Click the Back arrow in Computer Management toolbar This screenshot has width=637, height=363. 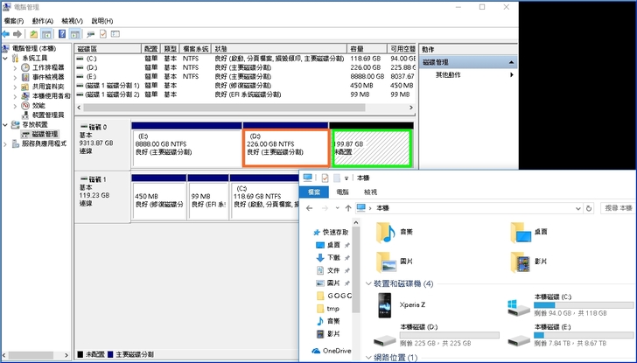coord(6,33)
